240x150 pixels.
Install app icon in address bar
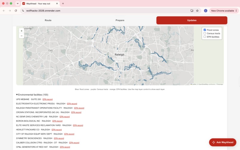192,11
